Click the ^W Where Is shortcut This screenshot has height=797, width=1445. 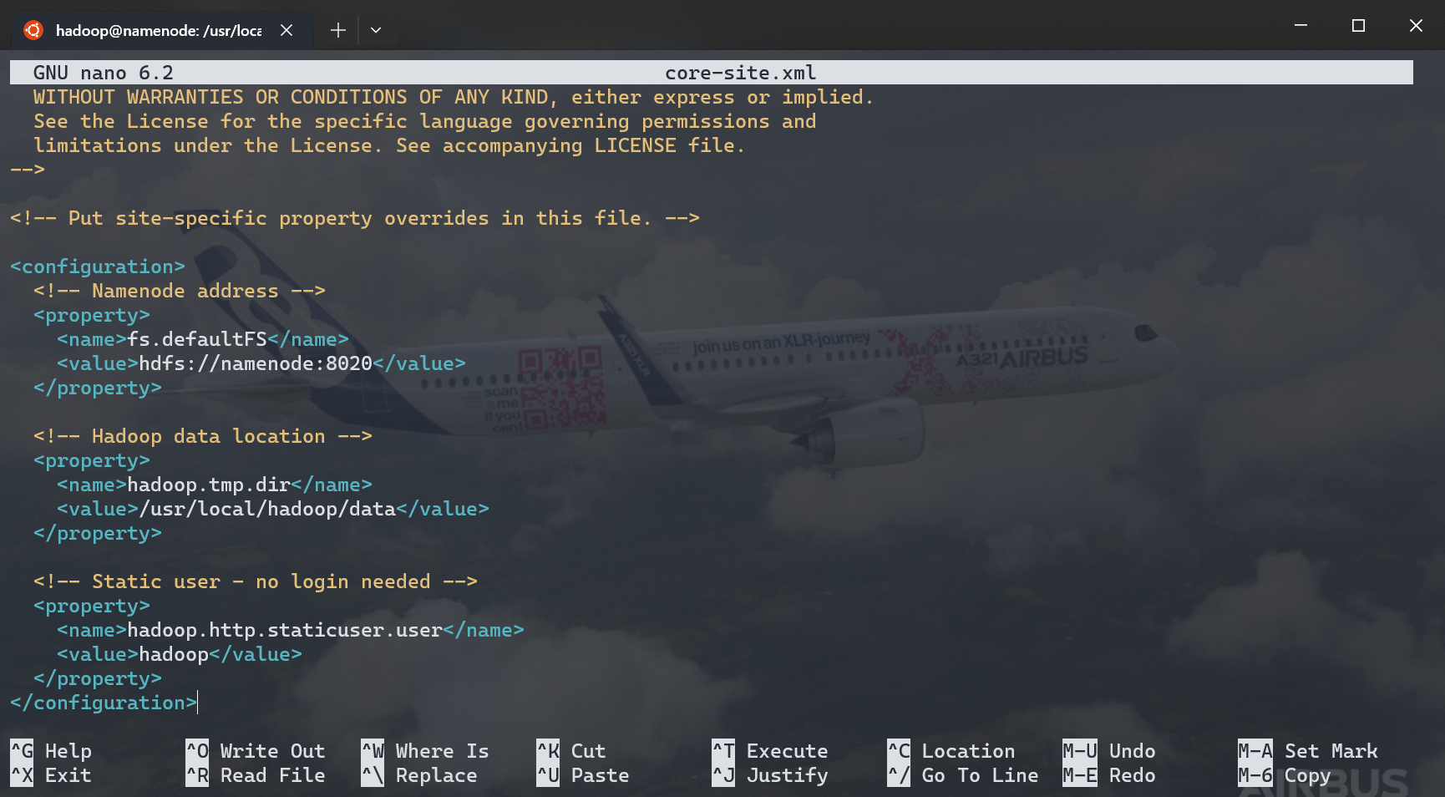424,751
